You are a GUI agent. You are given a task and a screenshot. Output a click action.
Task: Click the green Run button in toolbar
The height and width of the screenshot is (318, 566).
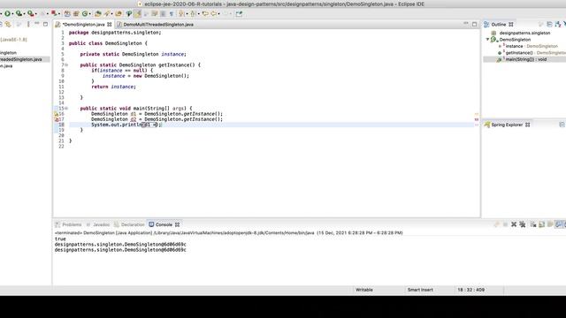tap(7, 14)
